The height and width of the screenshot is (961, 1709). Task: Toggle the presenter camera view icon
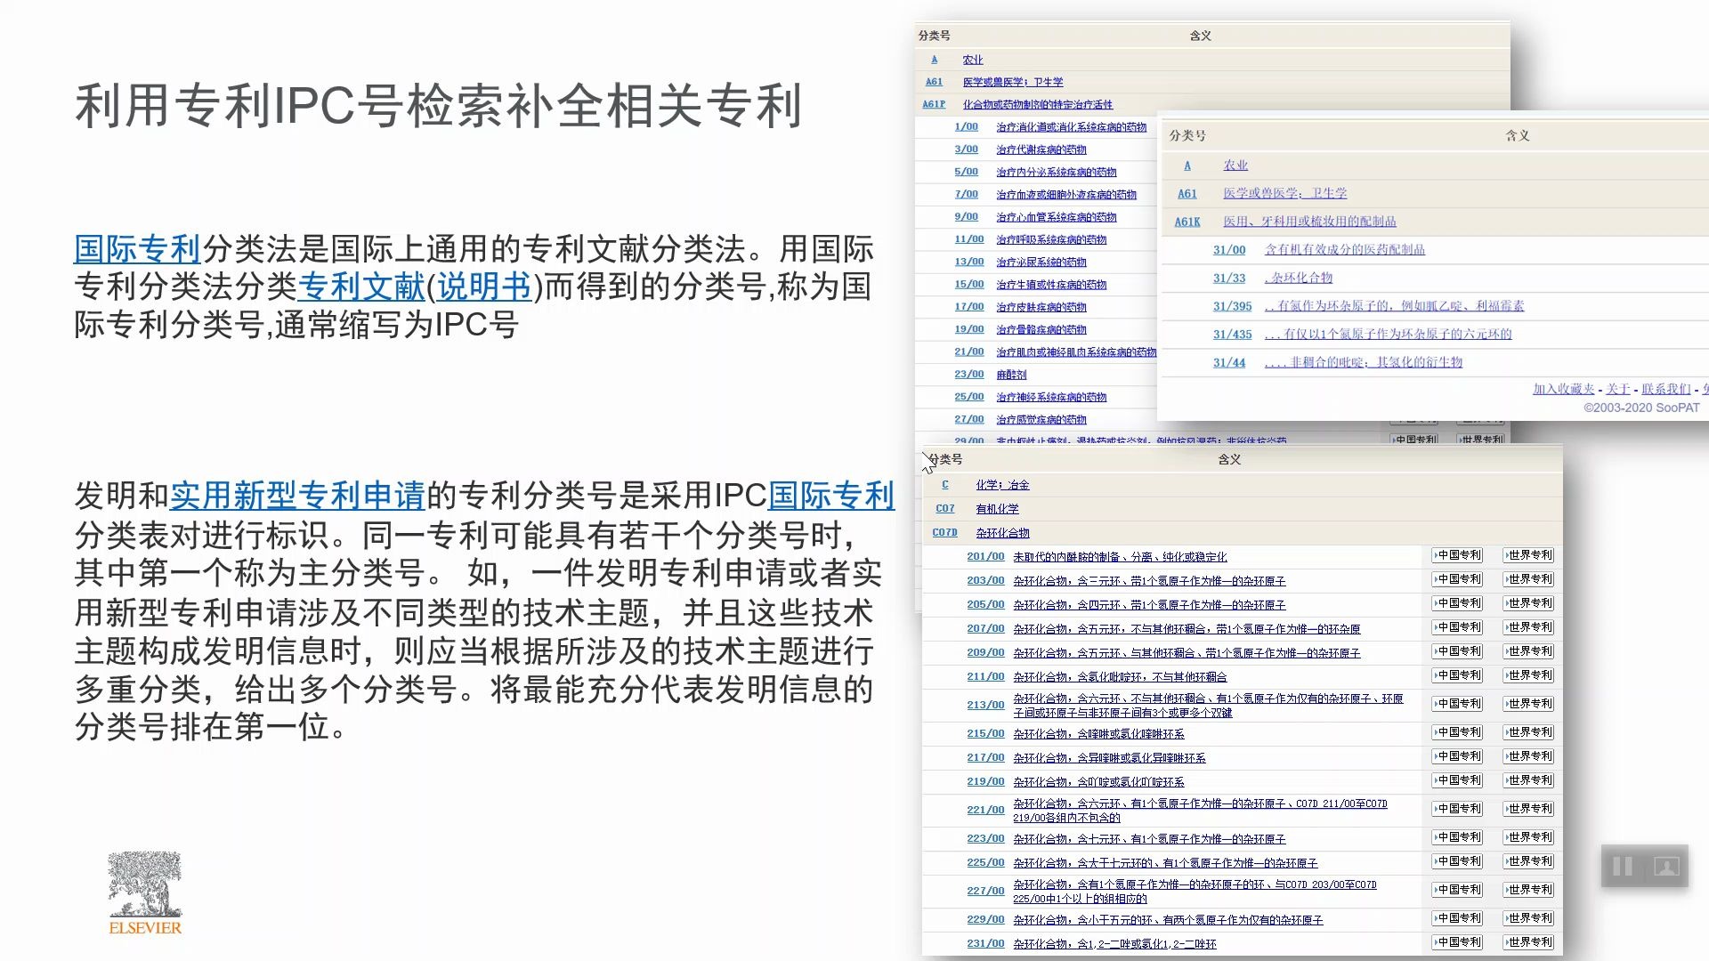pyautogui.click(x=1666, y=866)
